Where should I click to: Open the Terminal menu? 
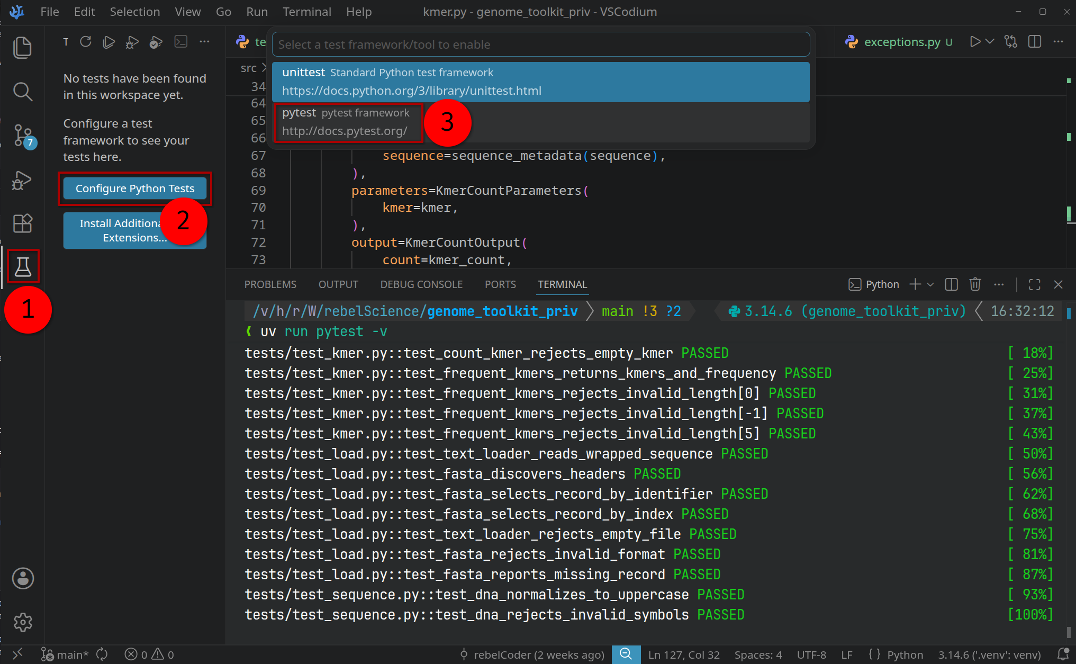[x=307, y=12]
